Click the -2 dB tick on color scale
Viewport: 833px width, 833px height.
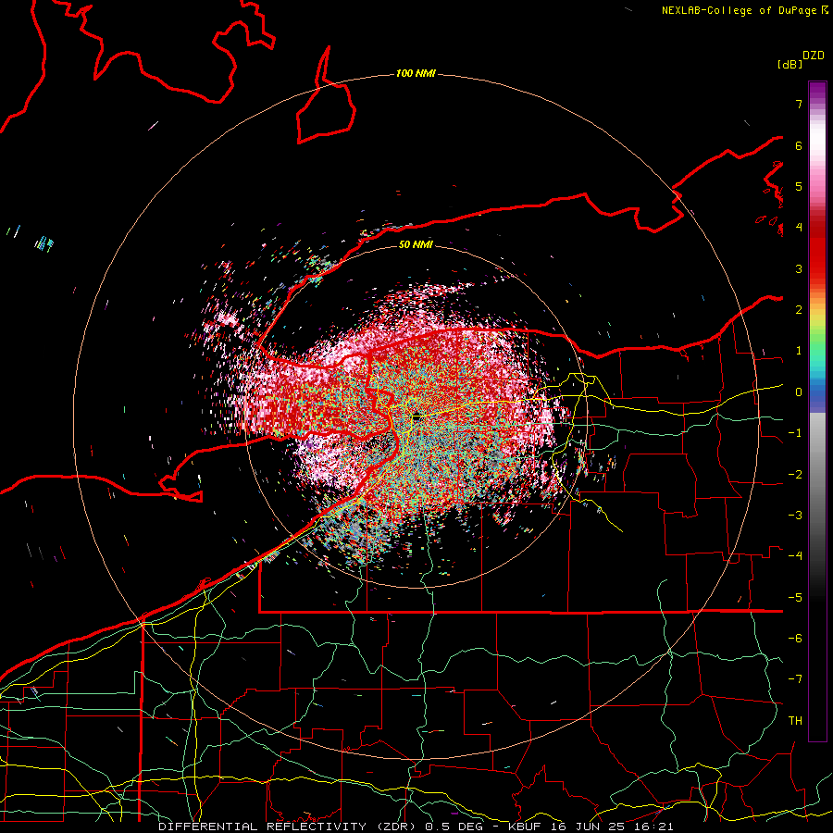[795, 475]
